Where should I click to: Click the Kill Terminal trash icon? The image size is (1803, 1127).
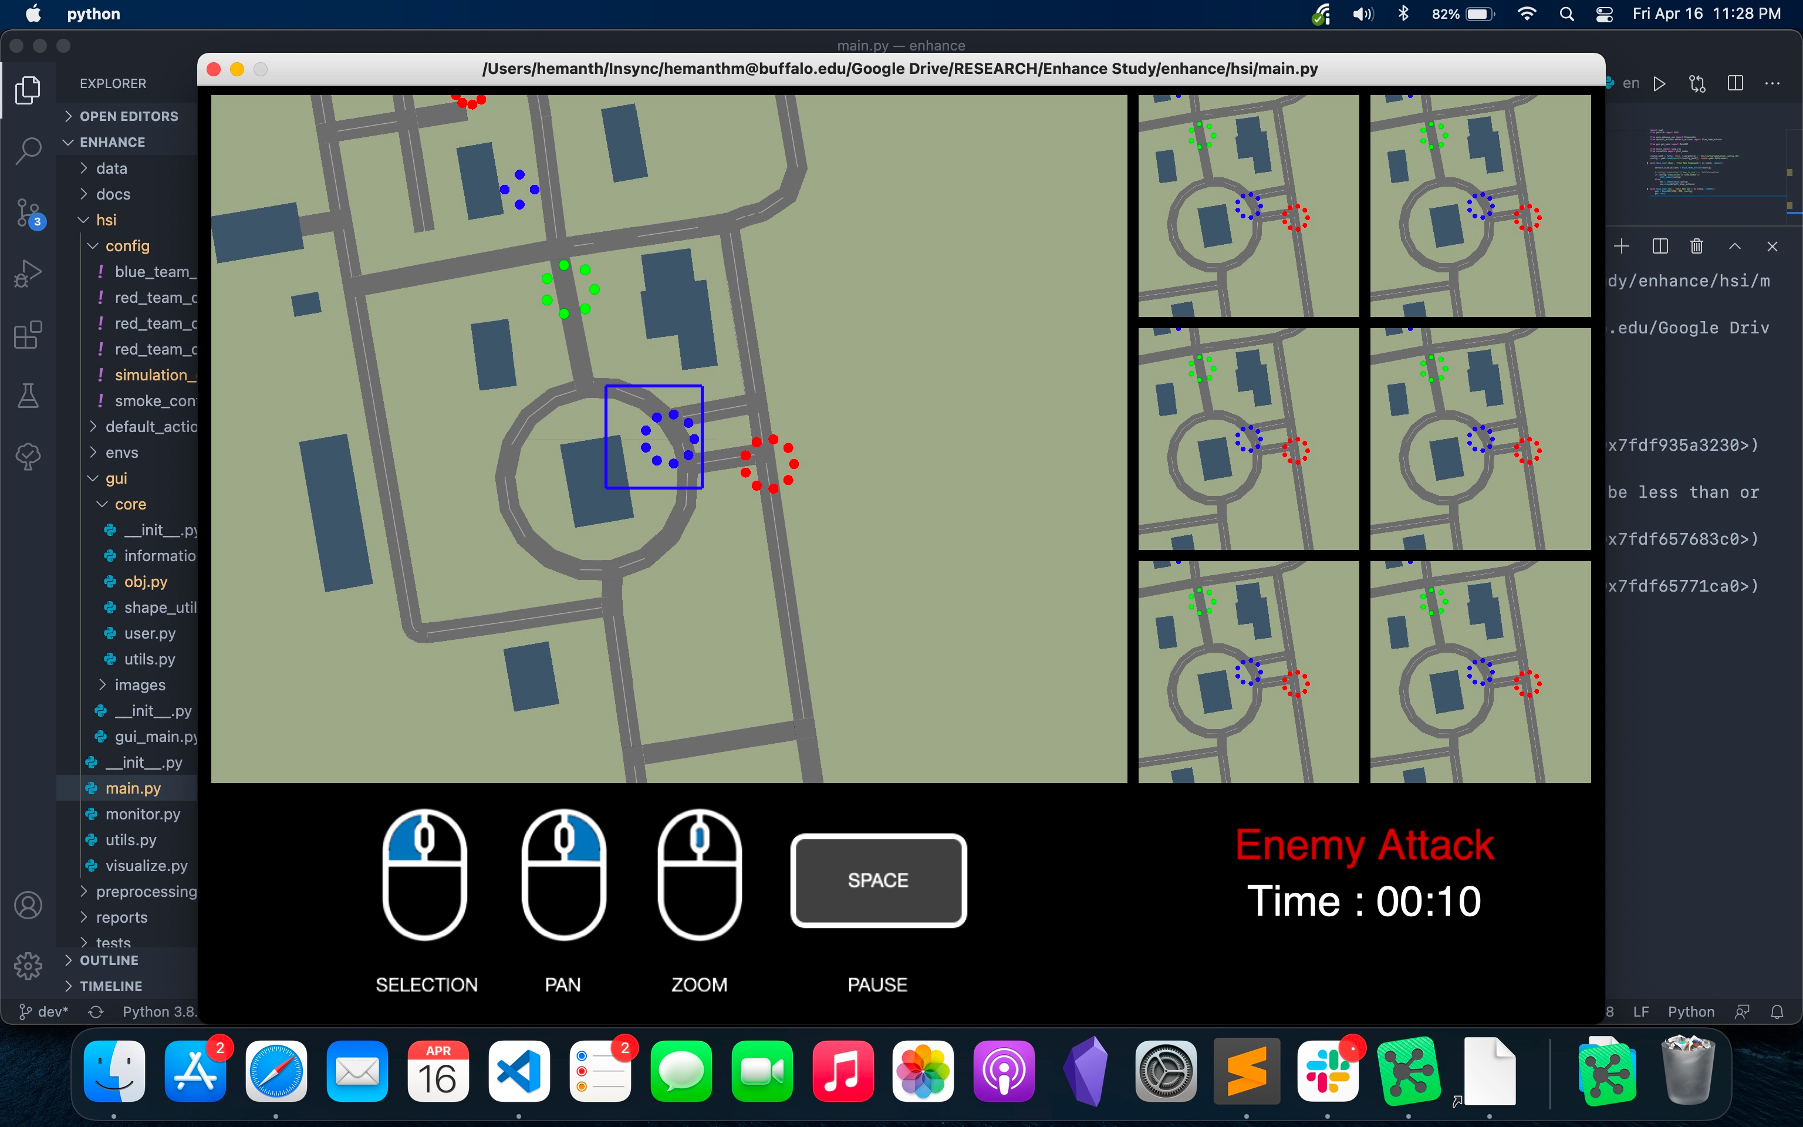click(1696, 246)
